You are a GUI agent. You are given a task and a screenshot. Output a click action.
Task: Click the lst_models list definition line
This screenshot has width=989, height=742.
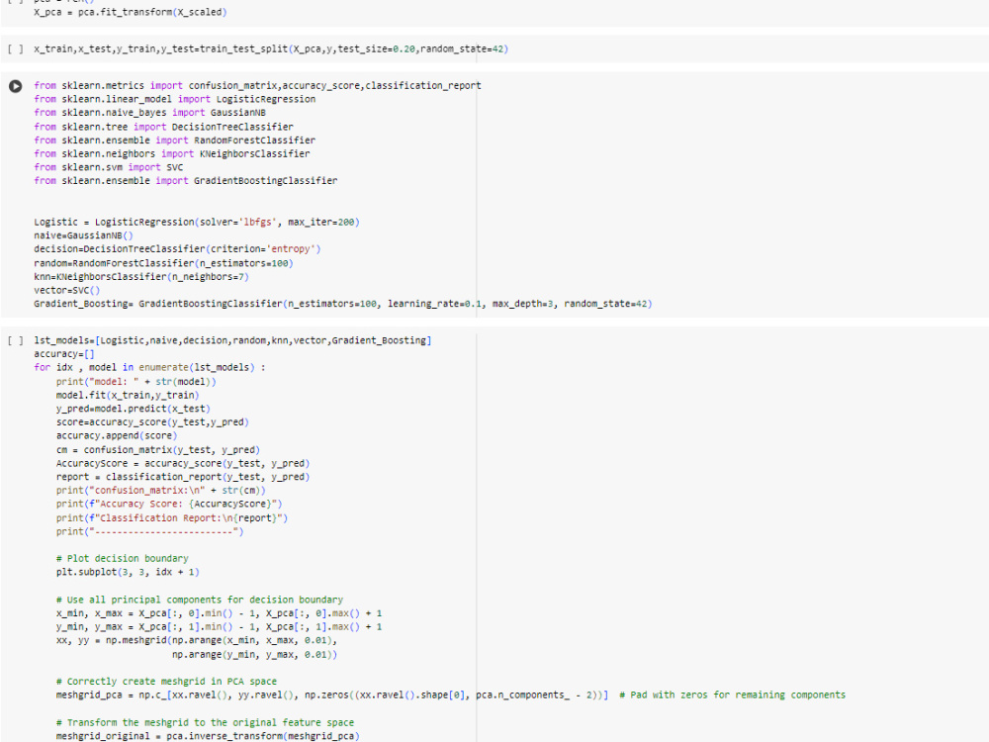click(232, 340)
